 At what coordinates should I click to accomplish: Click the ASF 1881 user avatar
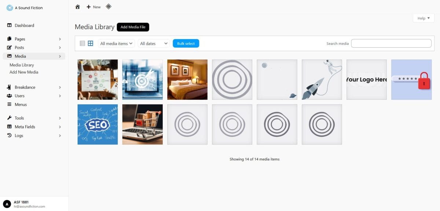click(x=7, y=204)
